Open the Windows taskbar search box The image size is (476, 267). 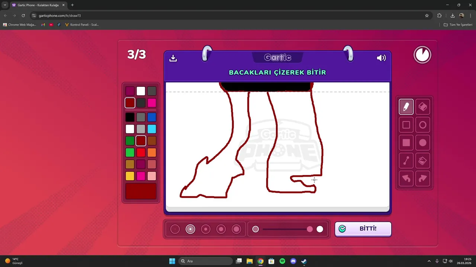206,261
